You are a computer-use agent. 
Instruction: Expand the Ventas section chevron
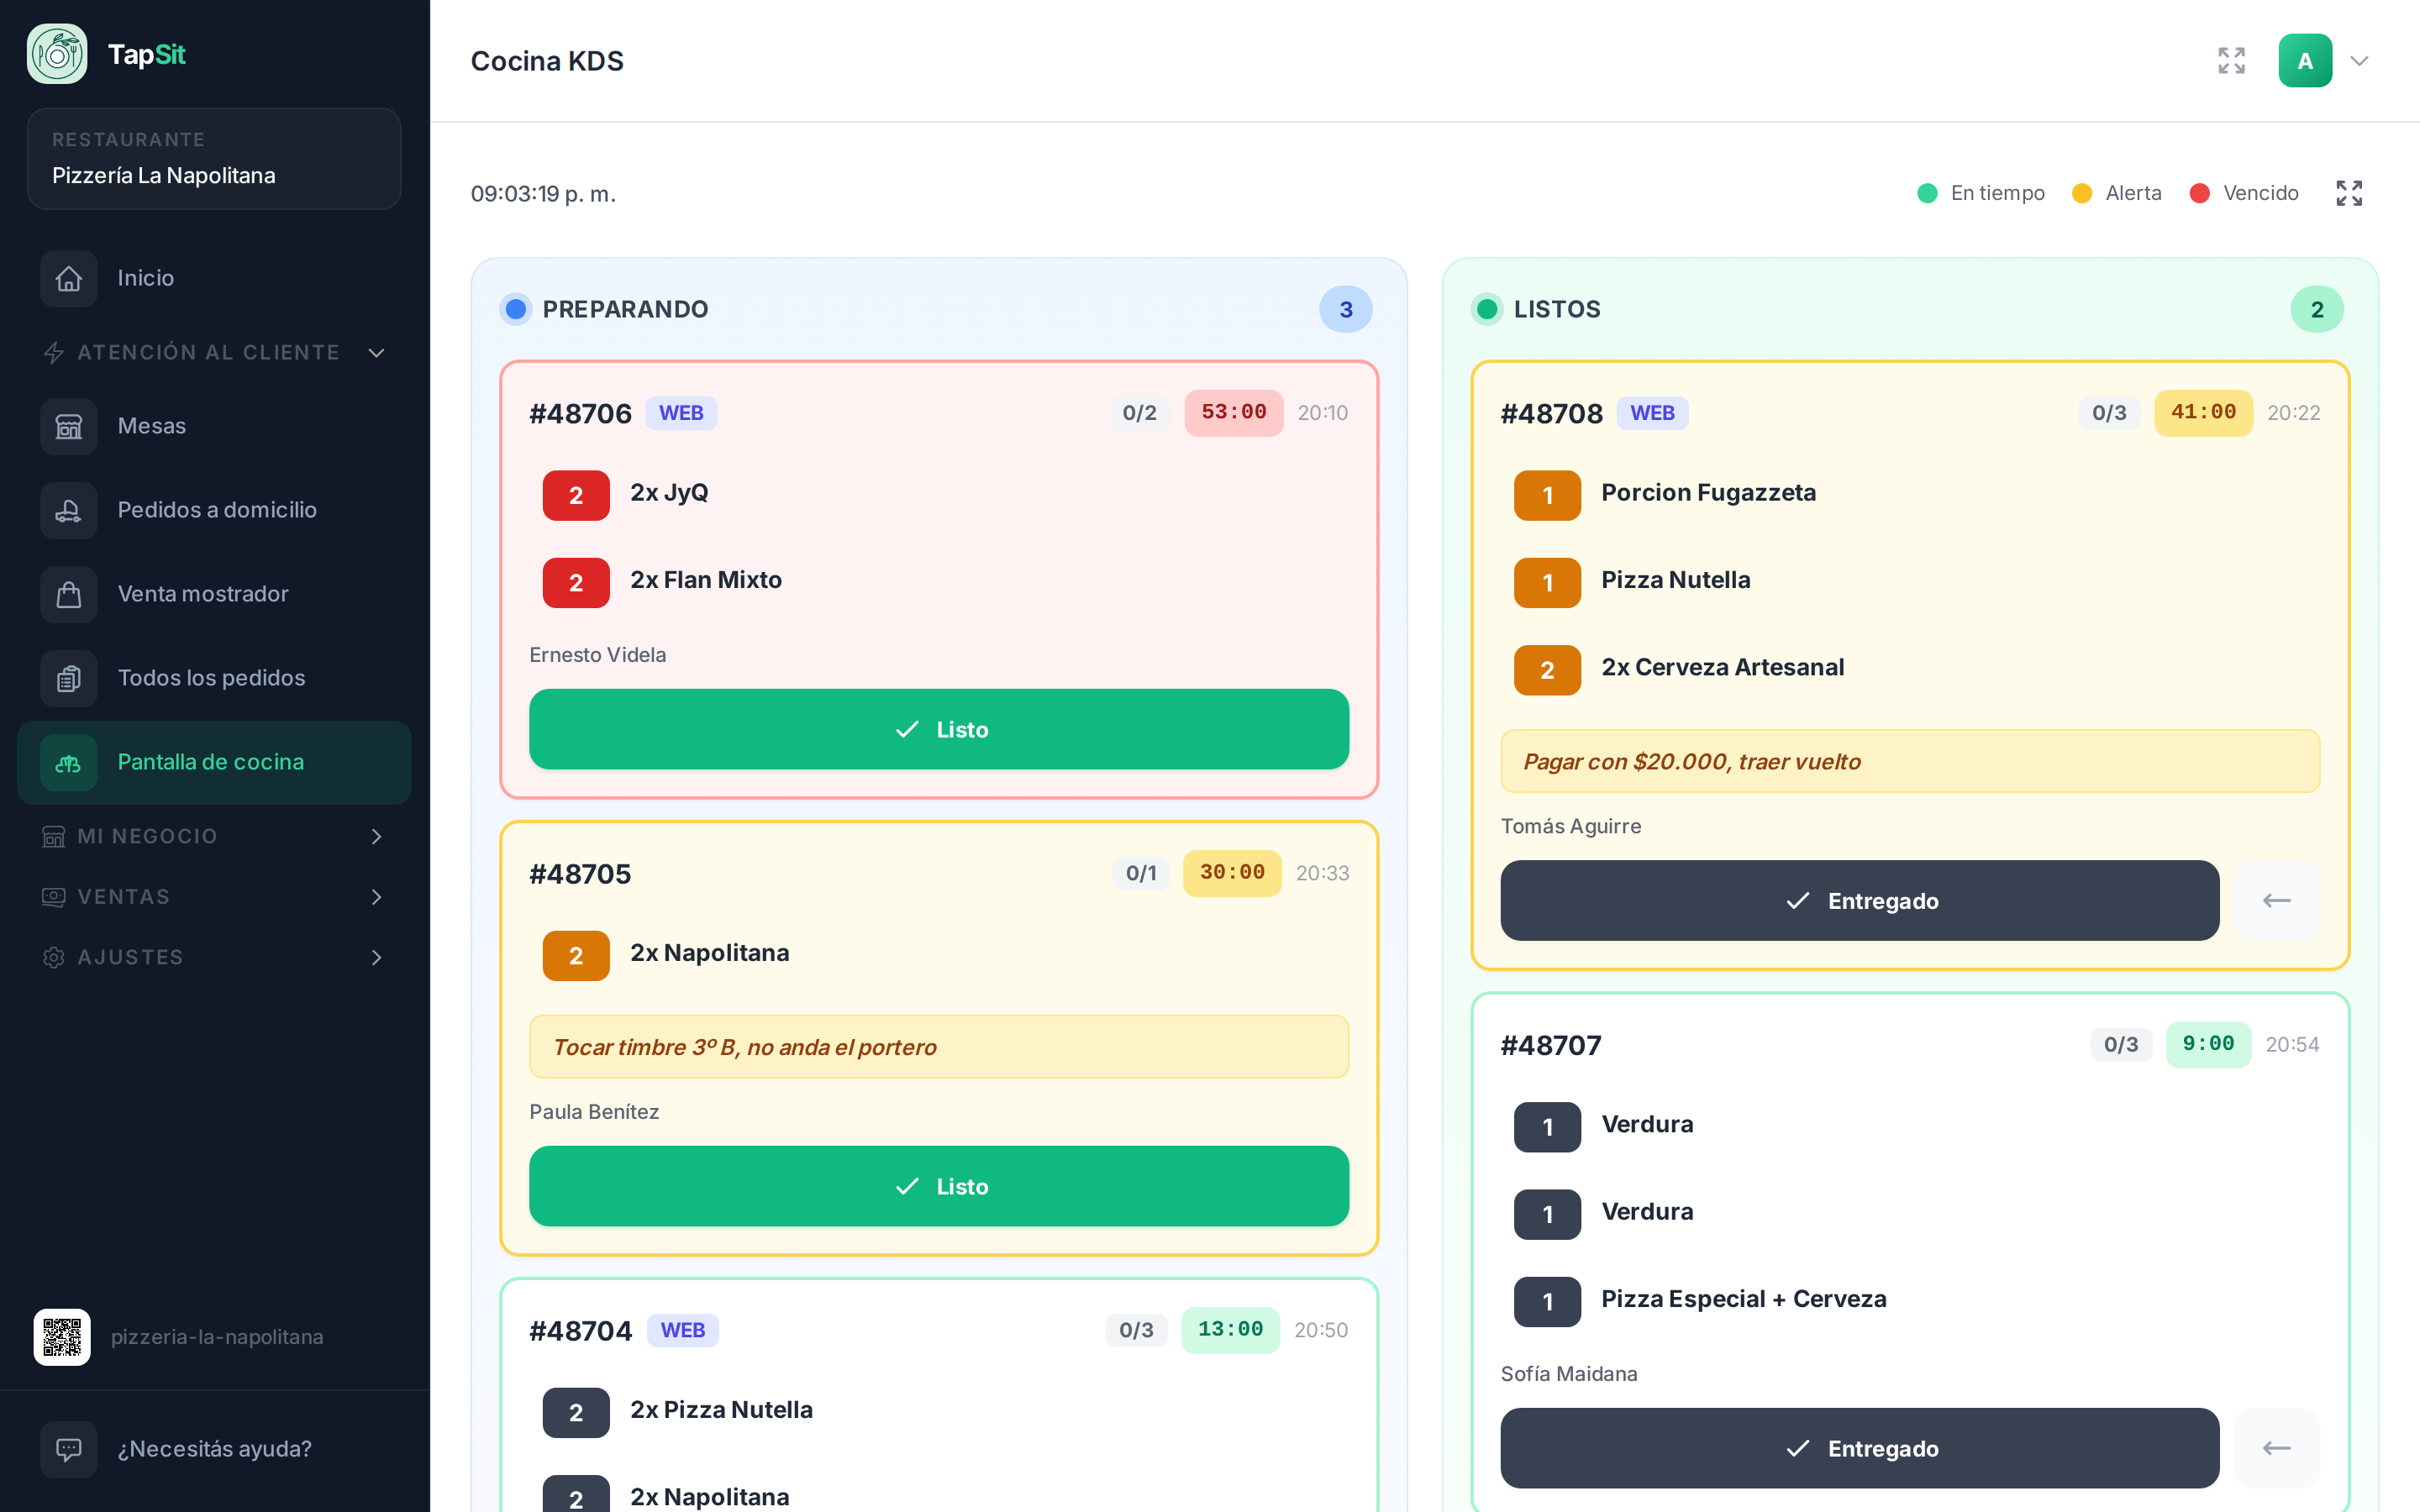point(377,897)
